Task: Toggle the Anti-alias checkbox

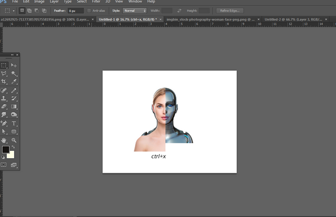Action: point(90,11)
